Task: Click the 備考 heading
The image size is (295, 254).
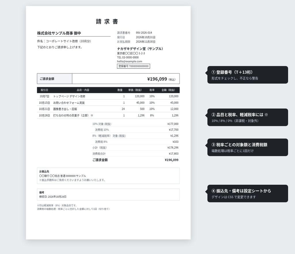Action: tap(41, 193)
